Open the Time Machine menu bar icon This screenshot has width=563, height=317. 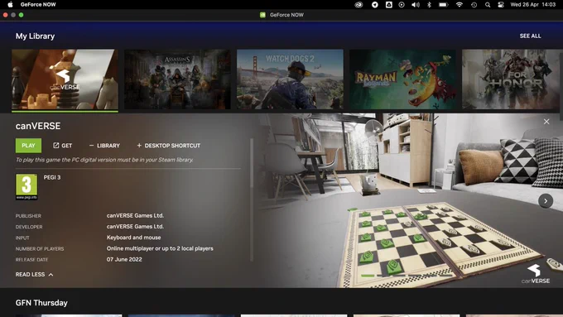pyautogui.click(x=474, y=5)
